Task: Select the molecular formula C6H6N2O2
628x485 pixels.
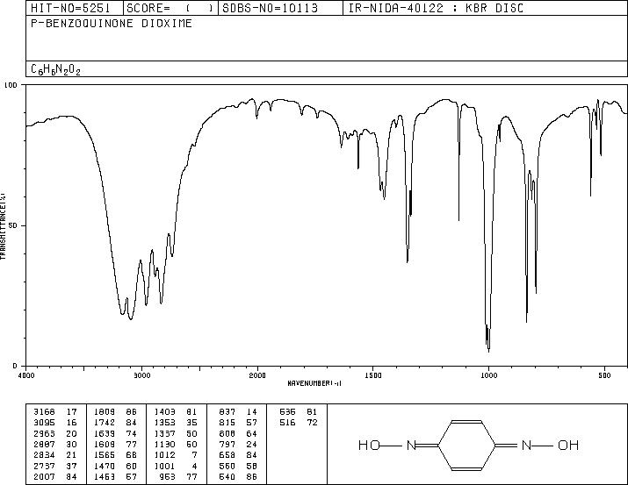Action: click(x=55, y=69)
